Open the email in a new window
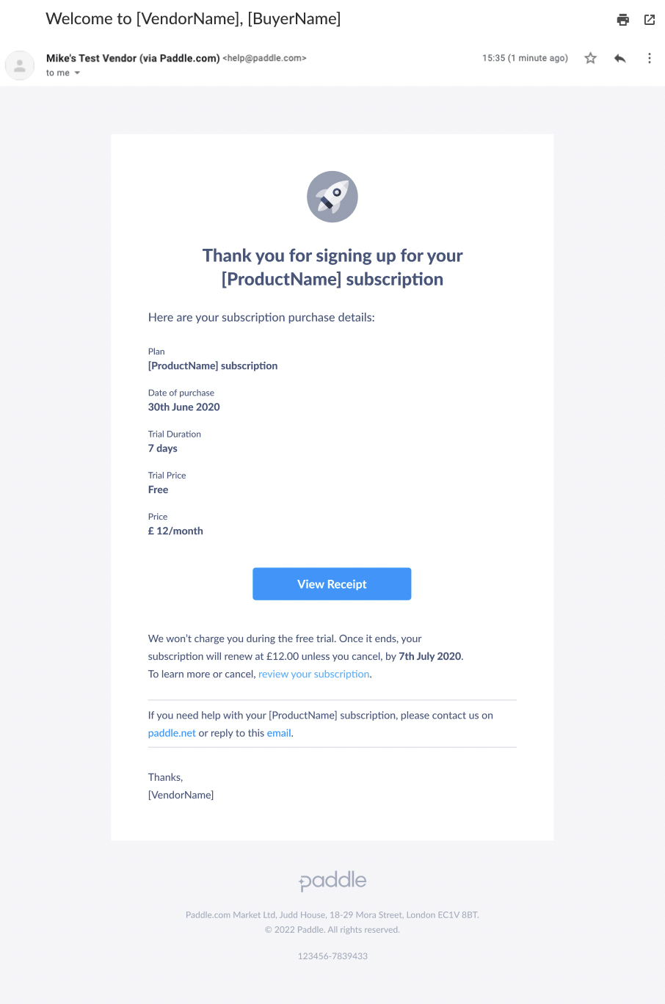 [650, 20]
